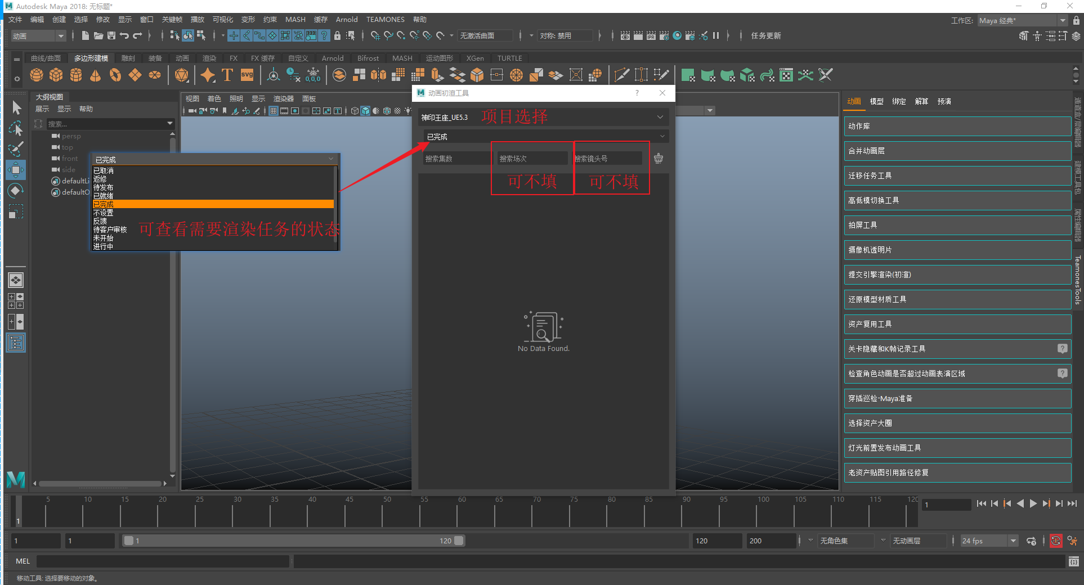Viewport: 1084px width, 585px height.
Task: Click the 拍屏工具 button
Action: pos(957,225)
